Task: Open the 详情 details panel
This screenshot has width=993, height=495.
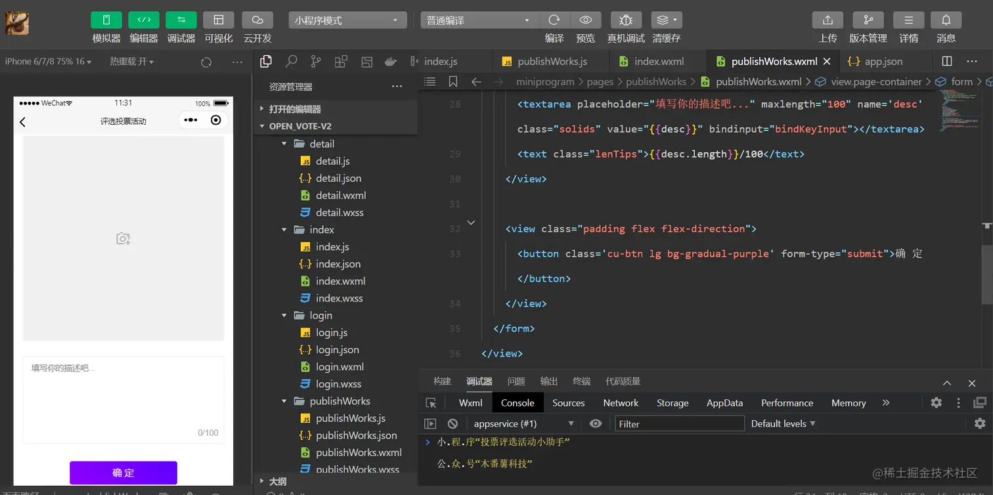Action: (x=909, y=20)
